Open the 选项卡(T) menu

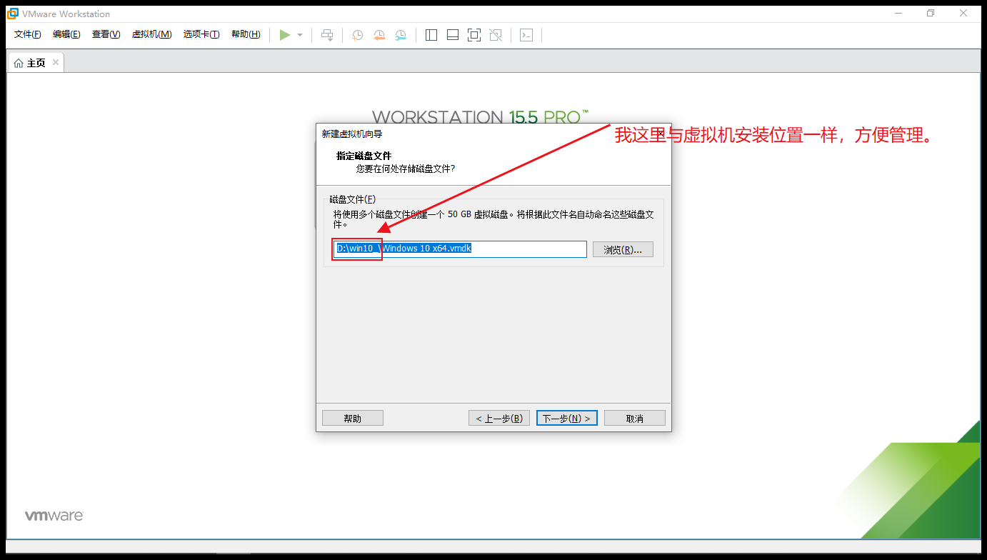[201, 34]
